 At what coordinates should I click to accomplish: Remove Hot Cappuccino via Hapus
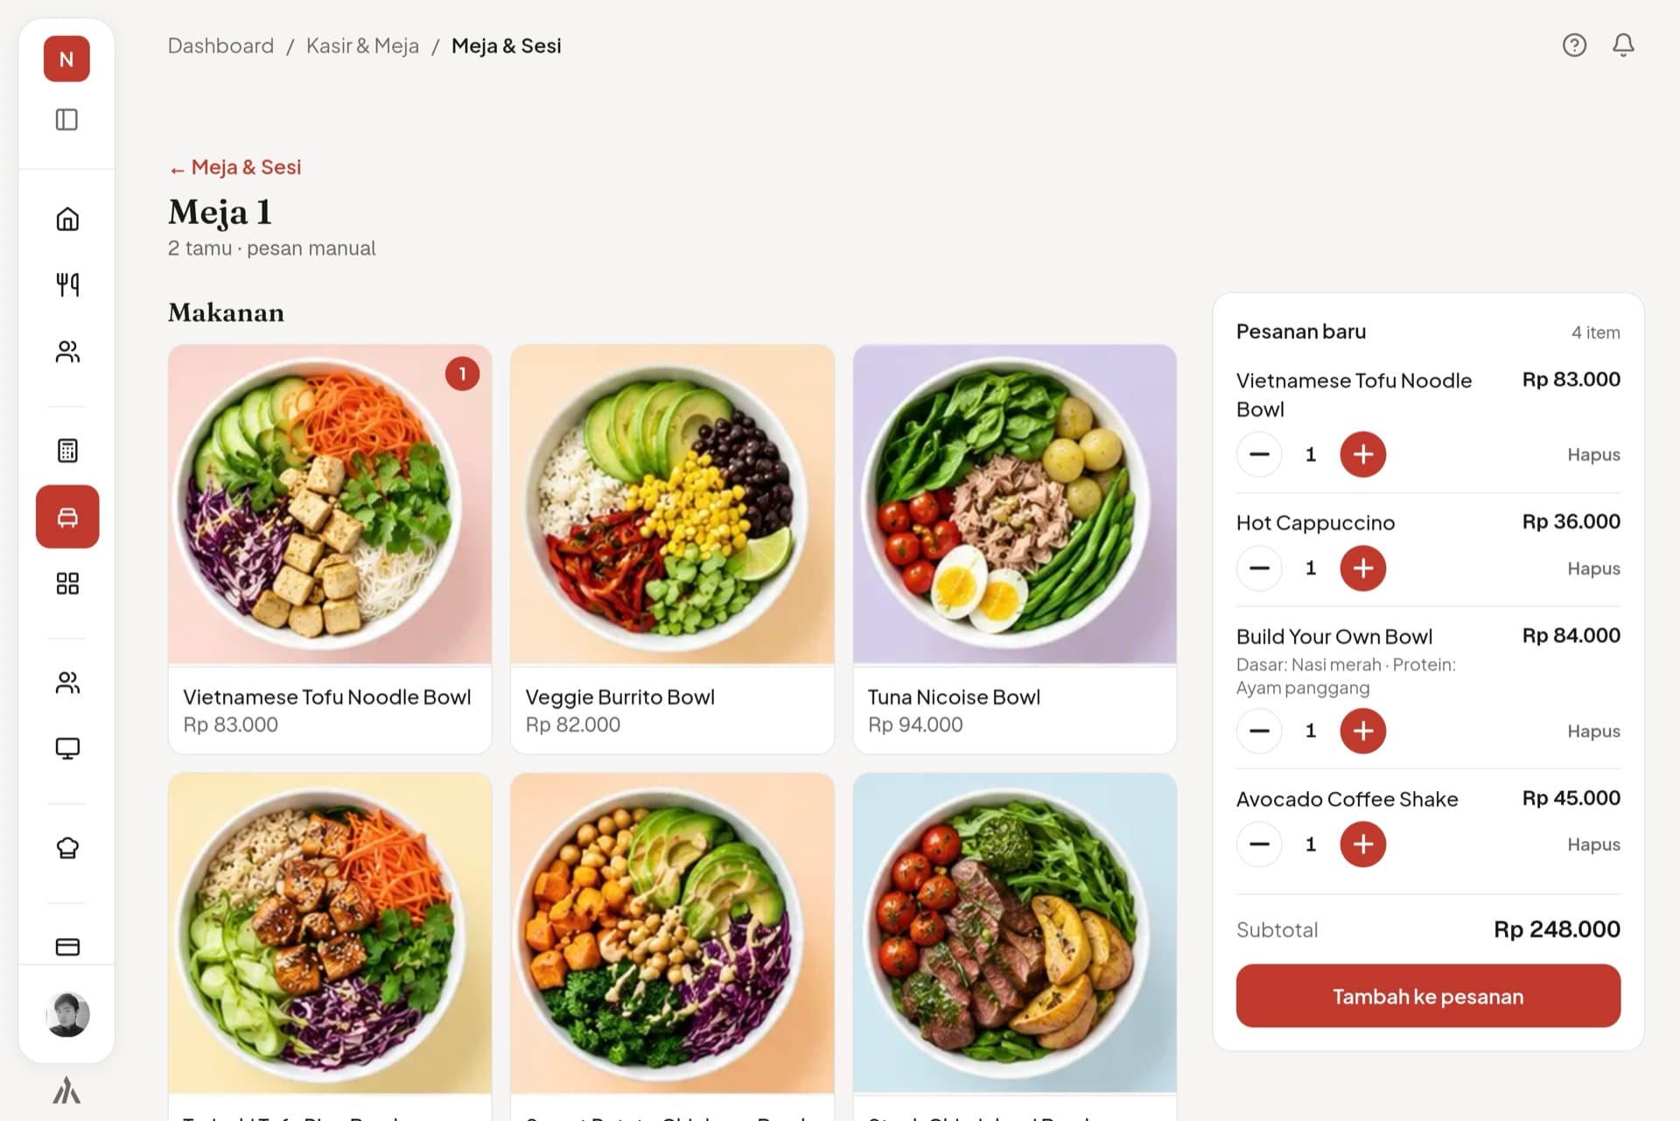click(1593, 569)
